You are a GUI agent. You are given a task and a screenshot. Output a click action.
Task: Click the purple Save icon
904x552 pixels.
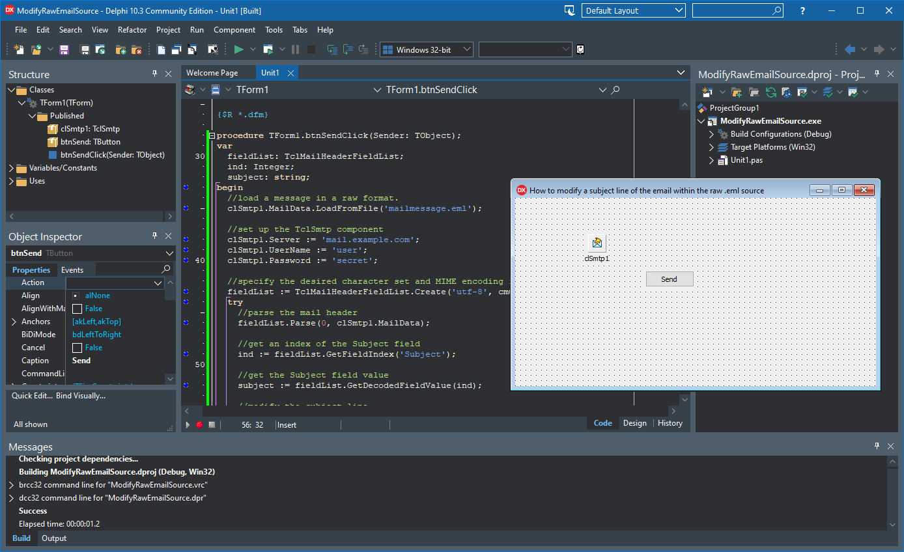point(64,49)
